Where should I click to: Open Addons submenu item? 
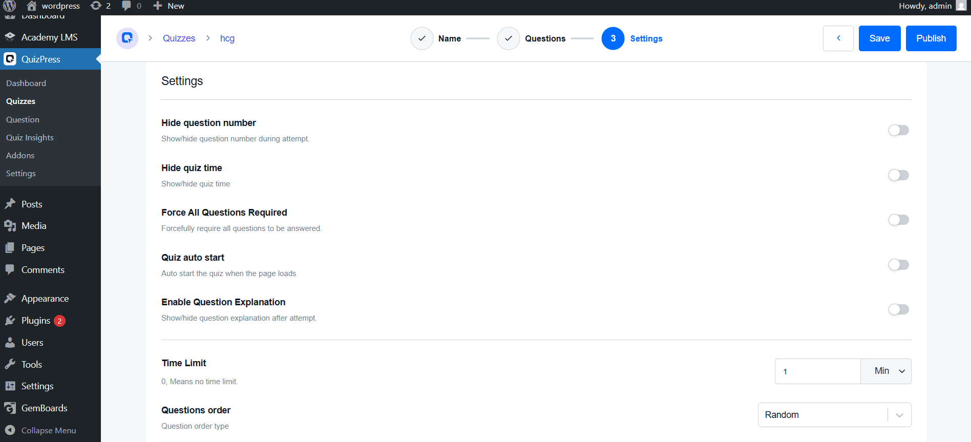tap(20, 155)
